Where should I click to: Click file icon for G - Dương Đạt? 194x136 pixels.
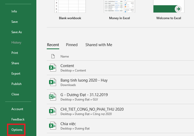tap(53, 97)
